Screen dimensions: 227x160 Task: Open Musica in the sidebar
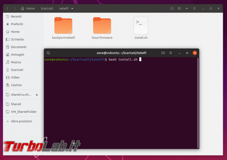(23, 62)
